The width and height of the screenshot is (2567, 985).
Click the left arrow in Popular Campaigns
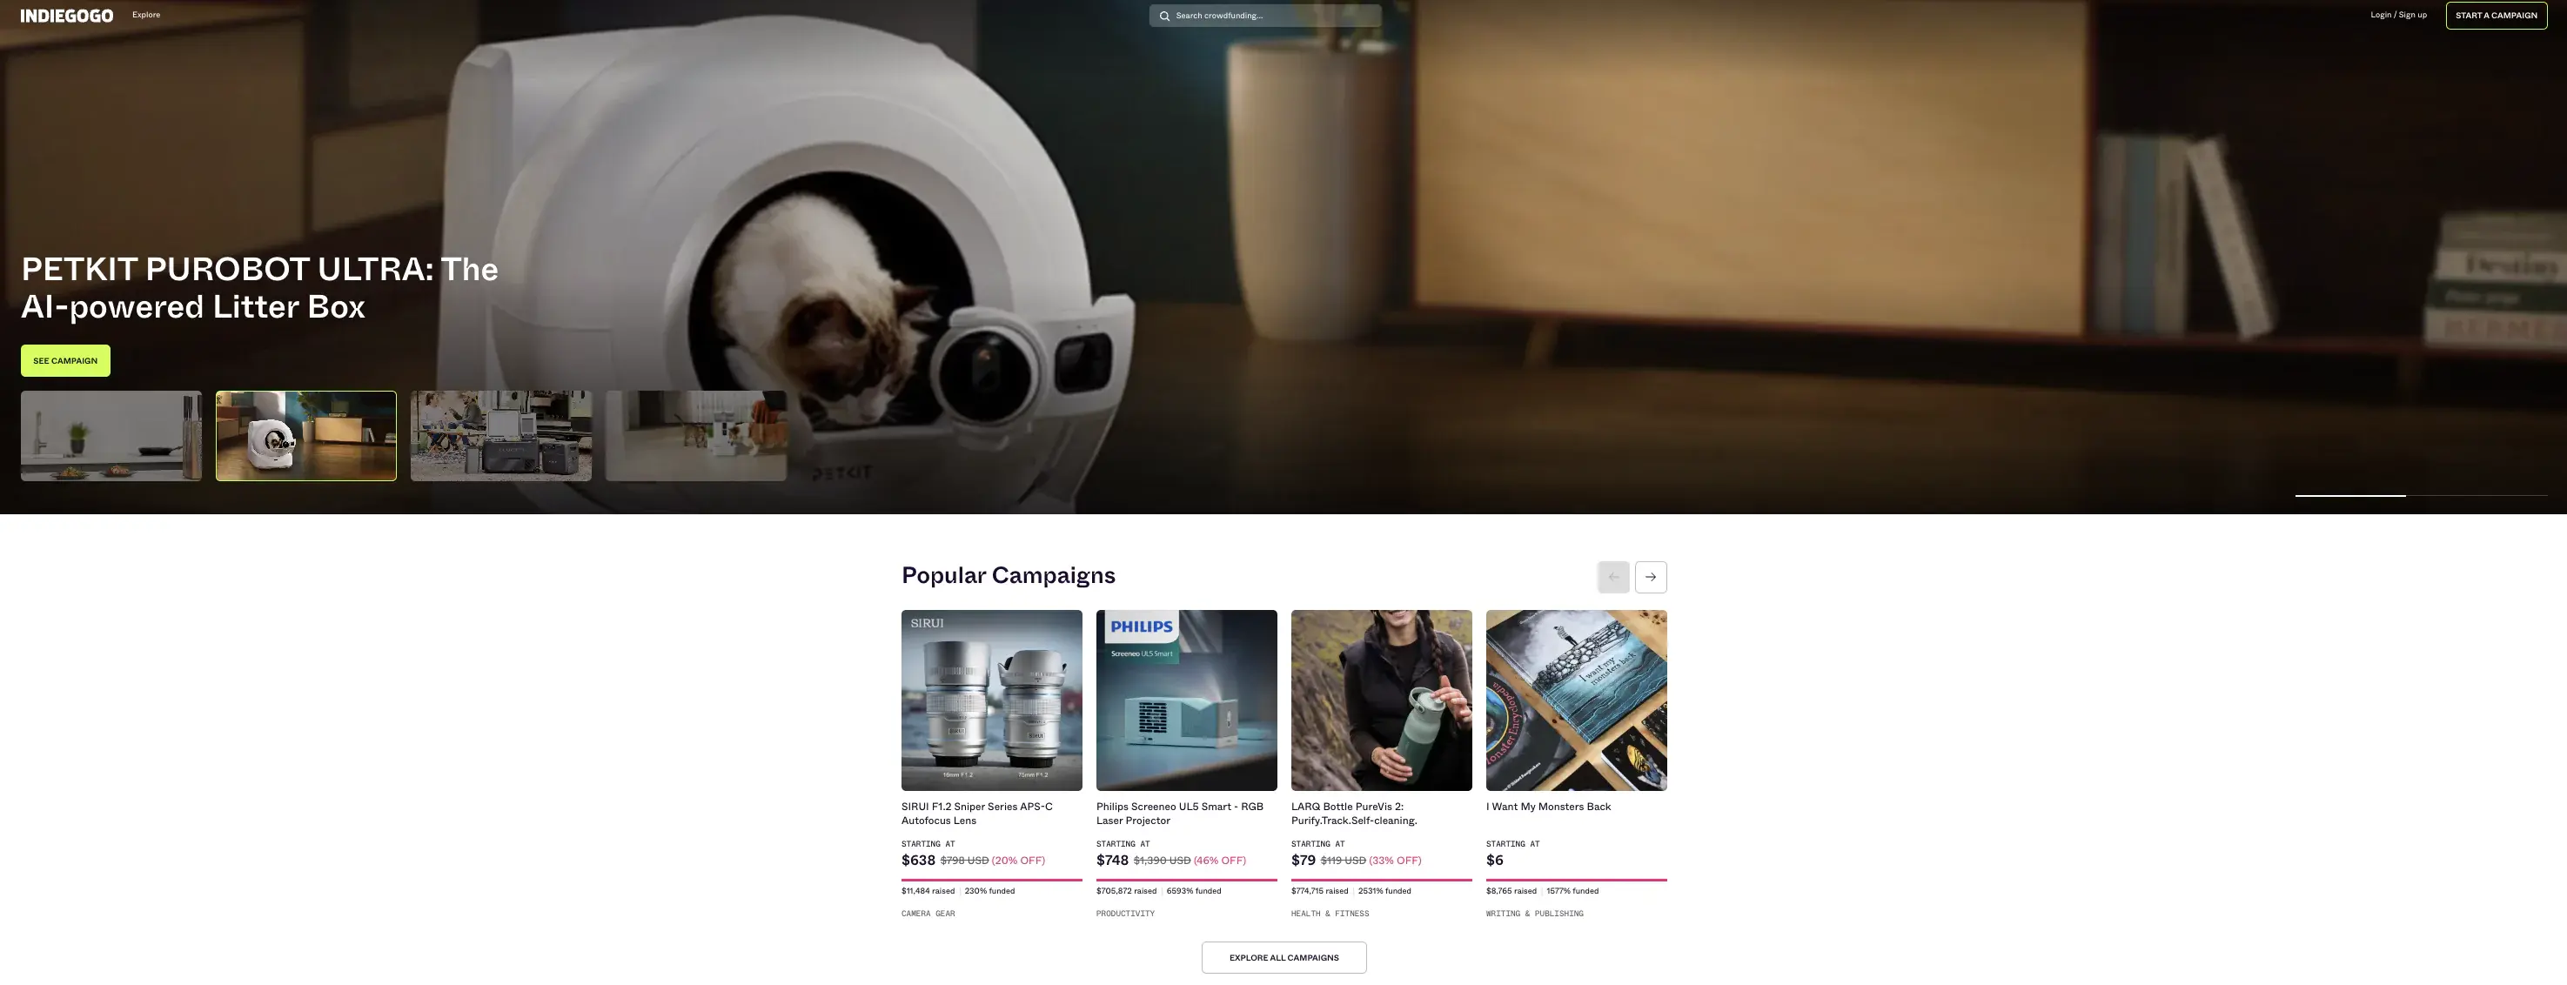1613,576
